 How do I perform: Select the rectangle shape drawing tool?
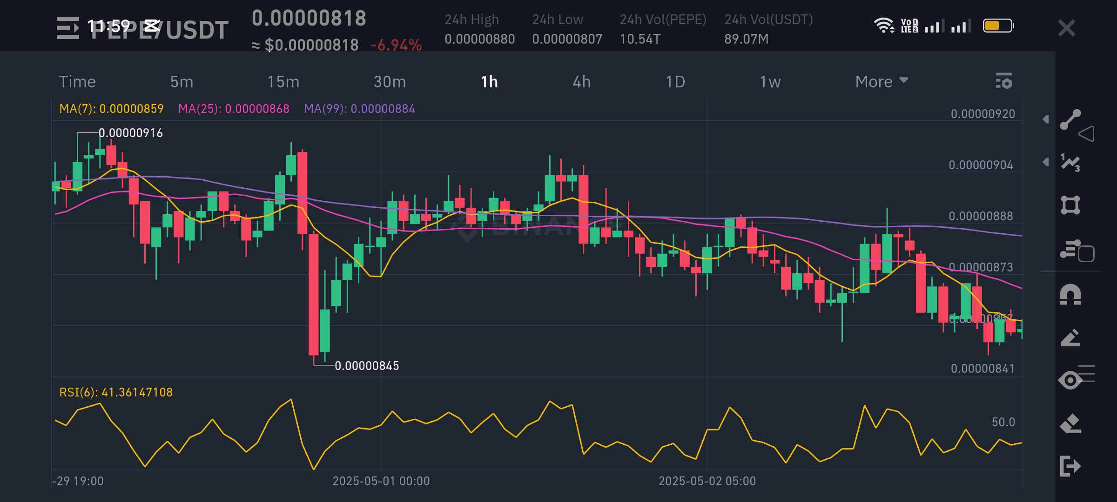[x=1070, y=205]
